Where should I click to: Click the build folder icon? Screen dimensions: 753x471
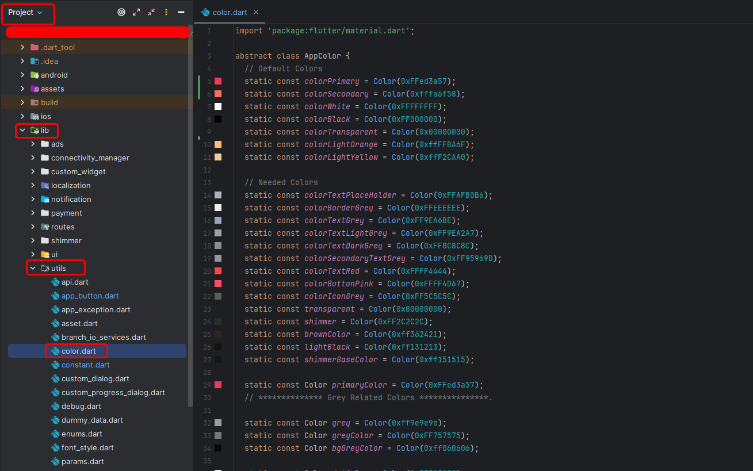[x=35, y=102]
